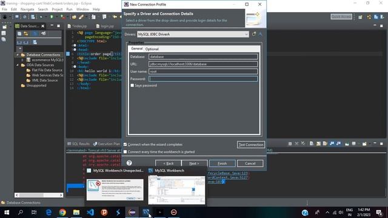Open the Drivers dropdown showing MySQL JDBC Driver
The image size is (388, 218).
coord(193,34)
